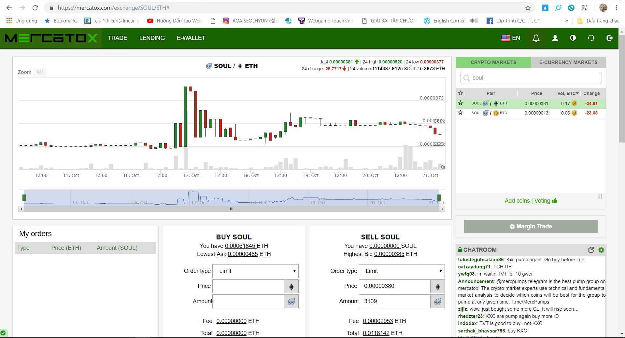Show more bookmarks with the chevron
The image size is (625, 338).
[x=567, y=21]
